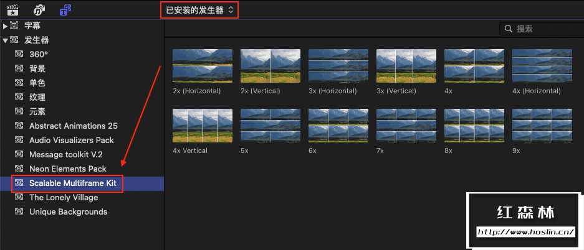Click the icon beside Neon Elements Pack
This screenshot has width=584, height=250.
coord(19,169)
